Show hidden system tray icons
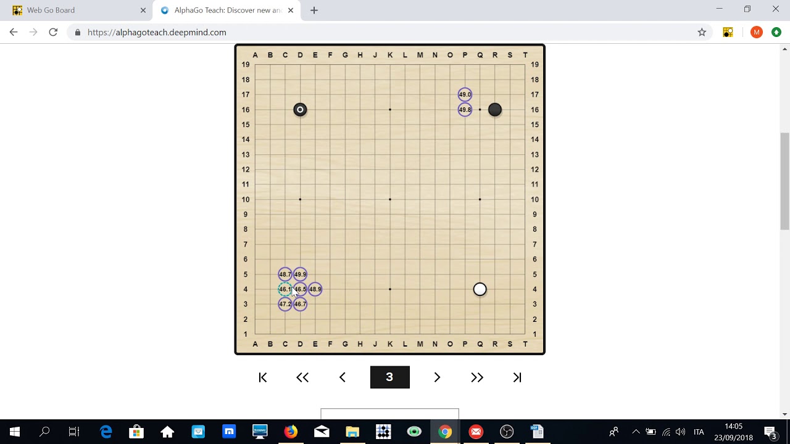This screenshot has height=444, width=790. point(636,432)
